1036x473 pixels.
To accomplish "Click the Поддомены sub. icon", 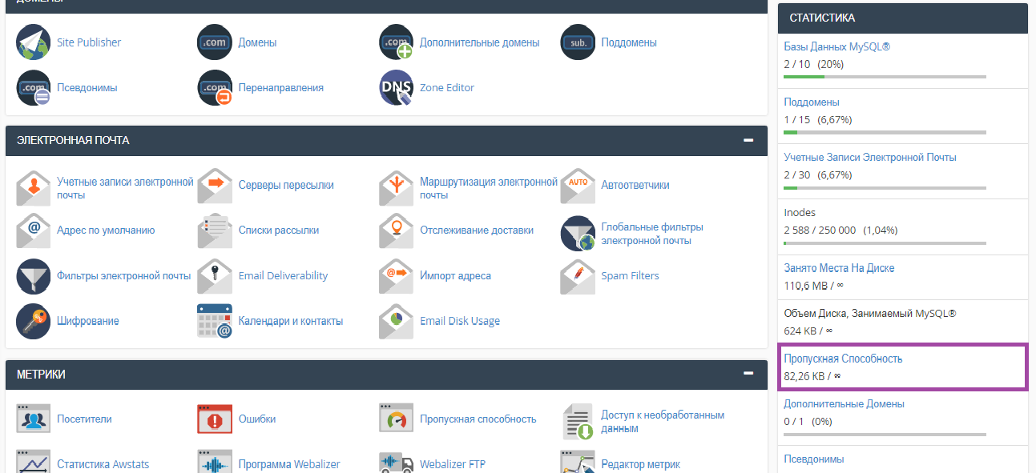I will tap(578, 42).
